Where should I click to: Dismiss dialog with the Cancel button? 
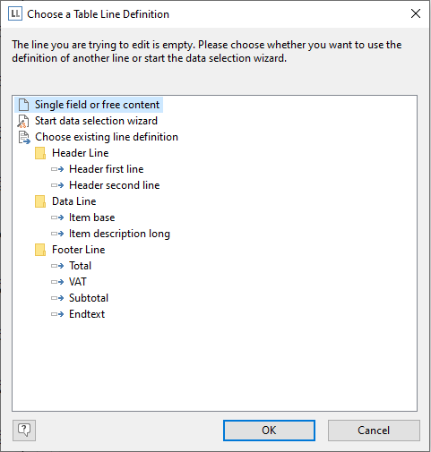point(374,431)
